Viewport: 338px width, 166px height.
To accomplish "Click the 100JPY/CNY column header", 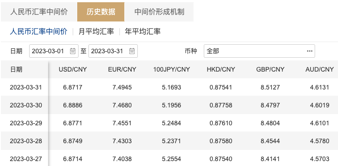I will click(171, 69).
